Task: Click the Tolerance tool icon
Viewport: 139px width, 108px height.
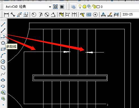Action: (89, 15)
